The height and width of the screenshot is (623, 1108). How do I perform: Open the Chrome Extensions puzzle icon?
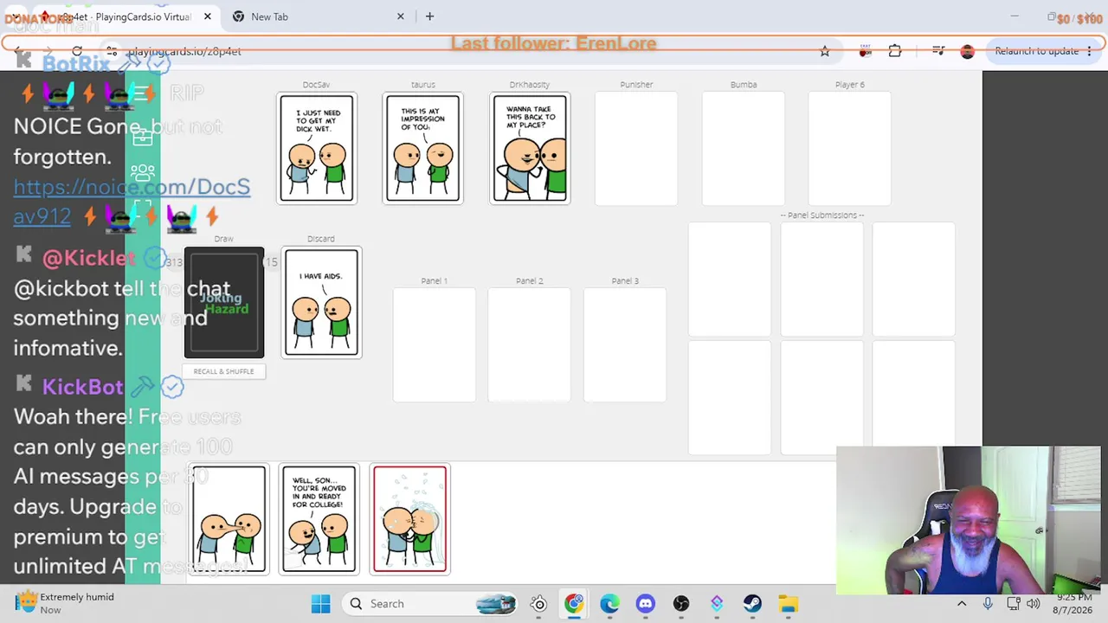[x=895, y=51]
